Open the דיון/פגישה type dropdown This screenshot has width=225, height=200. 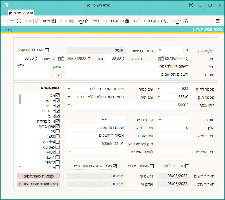coord(160,50)
